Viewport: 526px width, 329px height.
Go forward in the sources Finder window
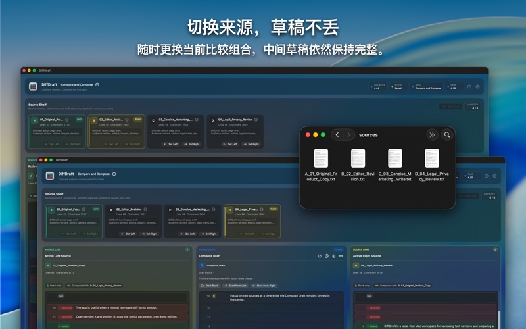(349, 135)
